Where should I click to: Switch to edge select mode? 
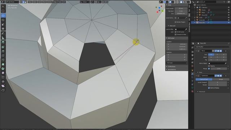point(23,2)
